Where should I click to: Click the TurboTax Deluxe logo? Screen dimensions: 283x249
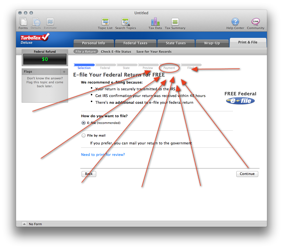pyautogui.click(x=35, y=39)
